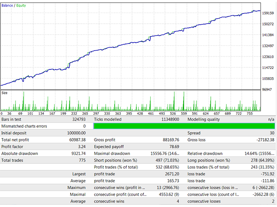Click the Relative drawdown label
The width and height of the screenshot is (277, 207).
(x=205, y=154)
